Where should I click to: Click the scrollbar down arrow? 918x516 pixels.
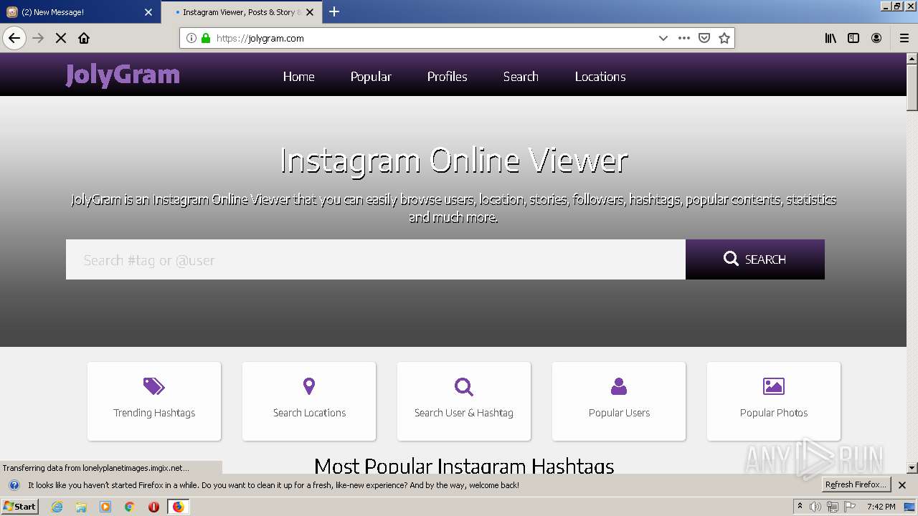coord(912,468)
